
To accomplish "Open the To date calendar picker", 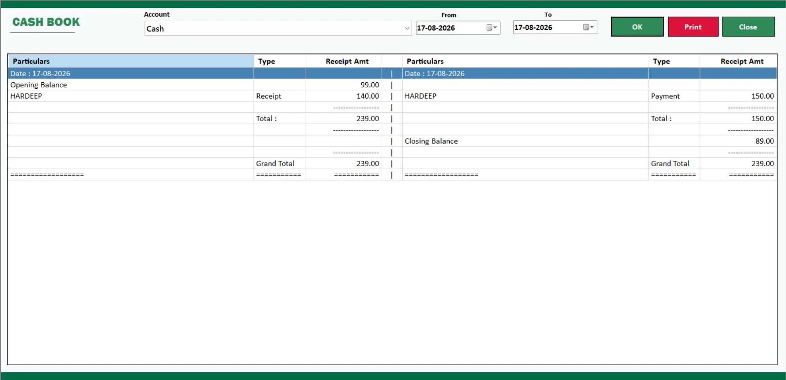I will 589,27.
